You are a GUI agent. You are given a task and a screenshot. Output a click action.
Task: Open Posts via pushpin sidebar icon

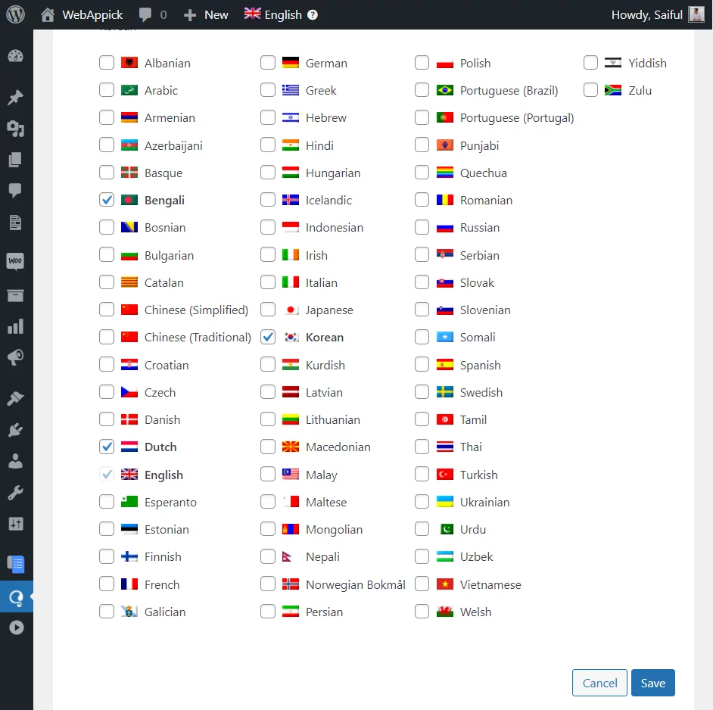coord(15,97)
